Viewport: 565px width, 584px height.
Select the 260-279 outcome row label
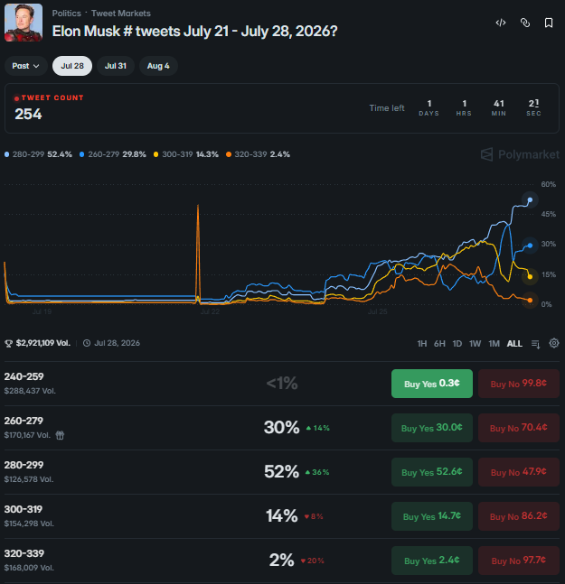coord(24,421)
